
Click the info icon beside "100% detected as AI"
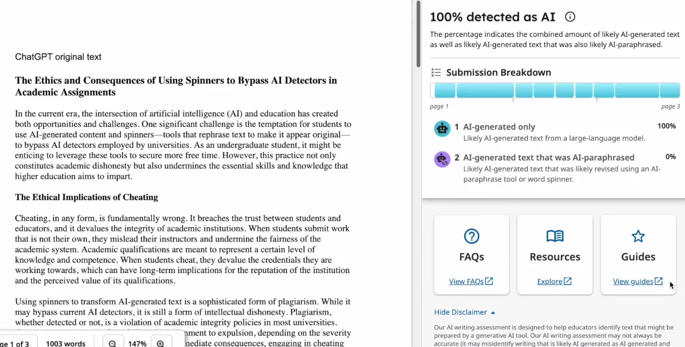click(x=569, y=17)
